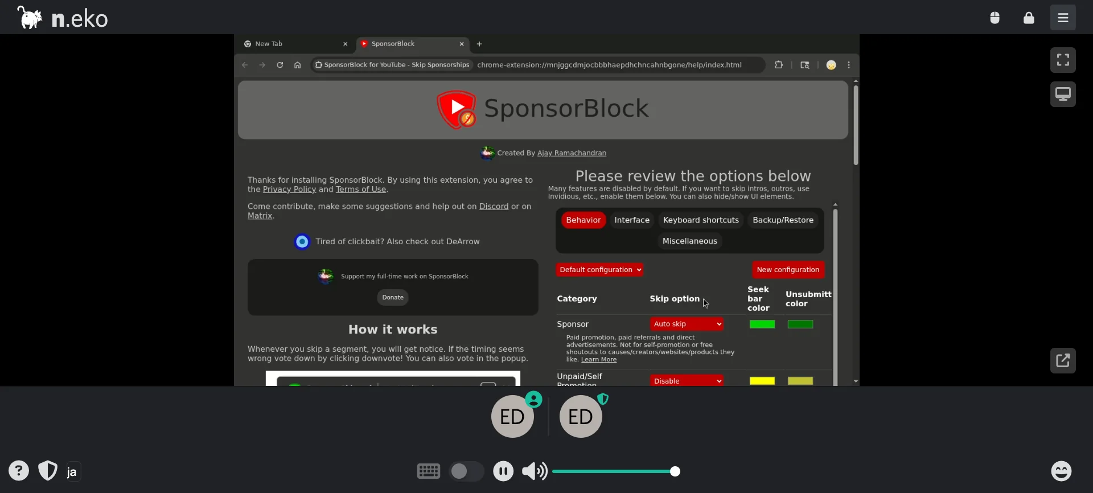The image size is (1093, 493).
Task: Open the n.eko hamburger side menu
Action: 1063,18
